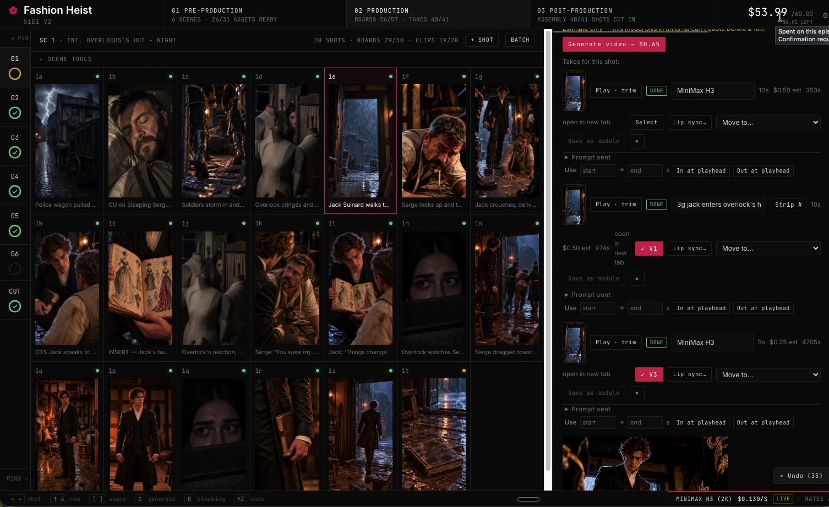
Task: Click Generate video — $0.65 button
Action: 614,44
